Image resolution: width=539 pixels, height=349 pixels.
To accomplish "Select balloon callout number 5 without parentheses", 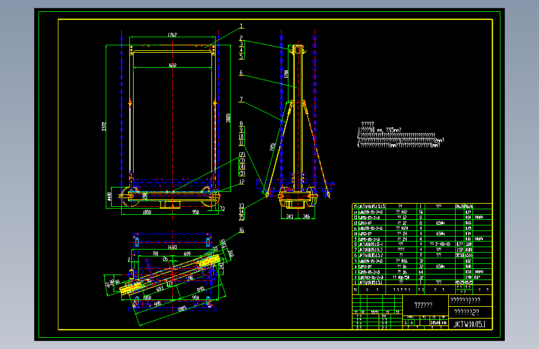I will pos(241,57).
